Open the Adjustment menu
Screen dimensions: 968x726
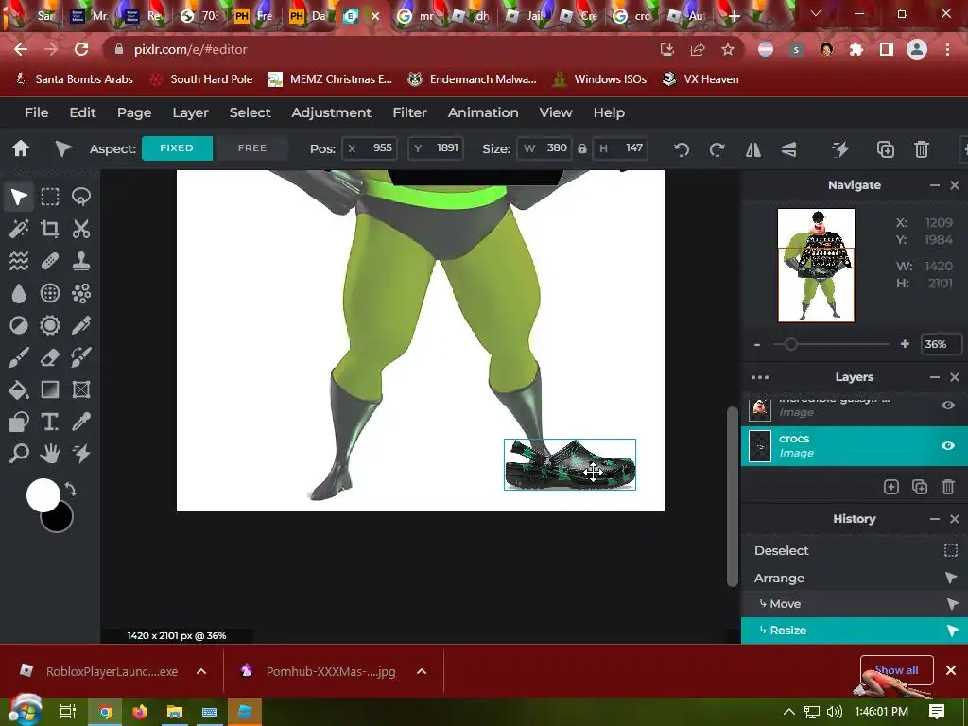click(332, 112)
